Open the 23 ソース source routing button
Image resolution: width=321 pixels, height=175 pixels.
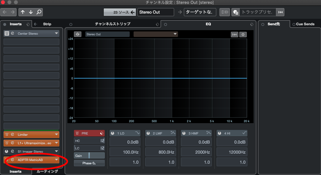pos(120,12)
